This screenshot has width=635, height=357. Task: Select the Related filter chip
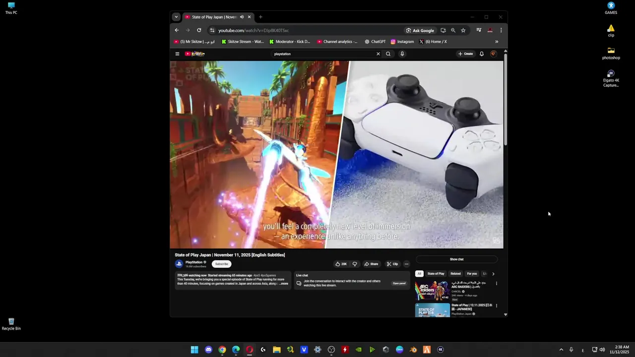click(x=455, y=274)
